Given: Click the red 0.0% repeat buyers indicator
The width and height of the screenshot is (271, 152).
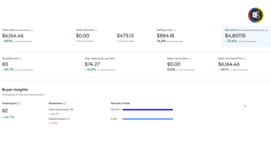Looking at the screenshot, I should click(x=53, y=123).
